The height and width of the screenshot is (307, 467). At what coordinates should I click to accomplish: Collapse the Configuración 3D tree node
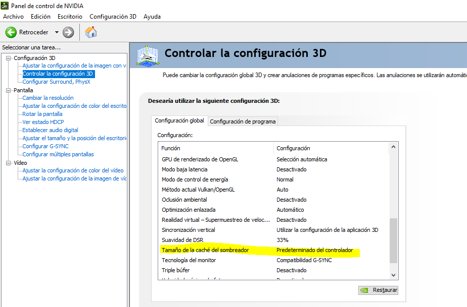(8, 58)
